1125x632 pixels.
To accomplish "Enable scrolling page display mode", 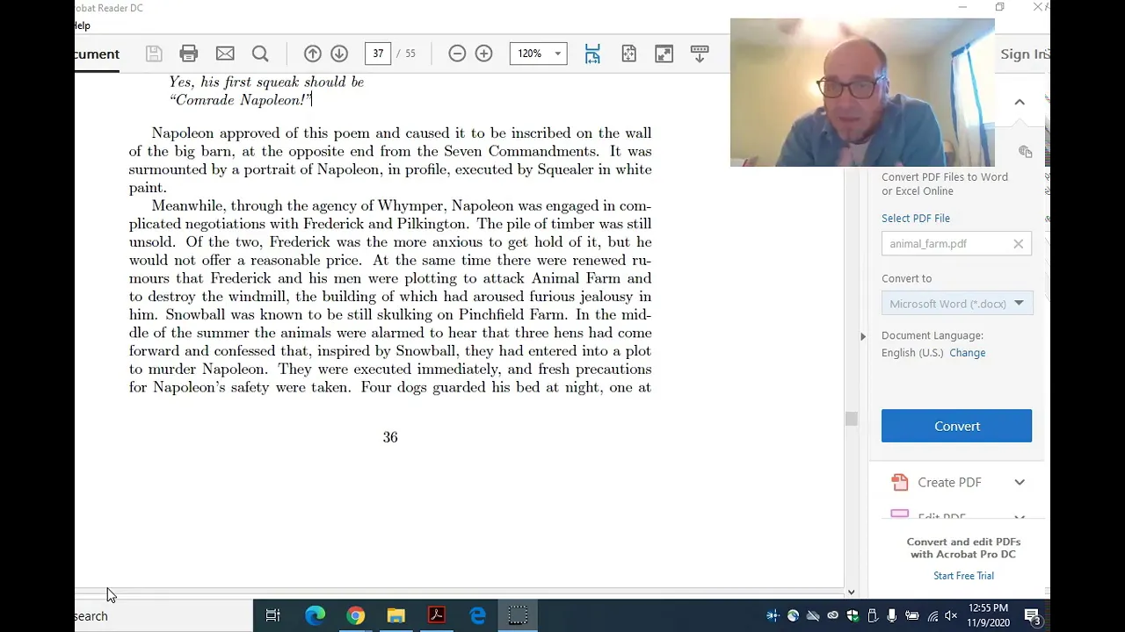I will point(592,54).
